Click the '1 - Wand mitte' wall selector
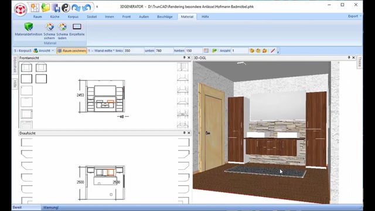Viewport: 375px width, 211px height. [x=101, y=50]
